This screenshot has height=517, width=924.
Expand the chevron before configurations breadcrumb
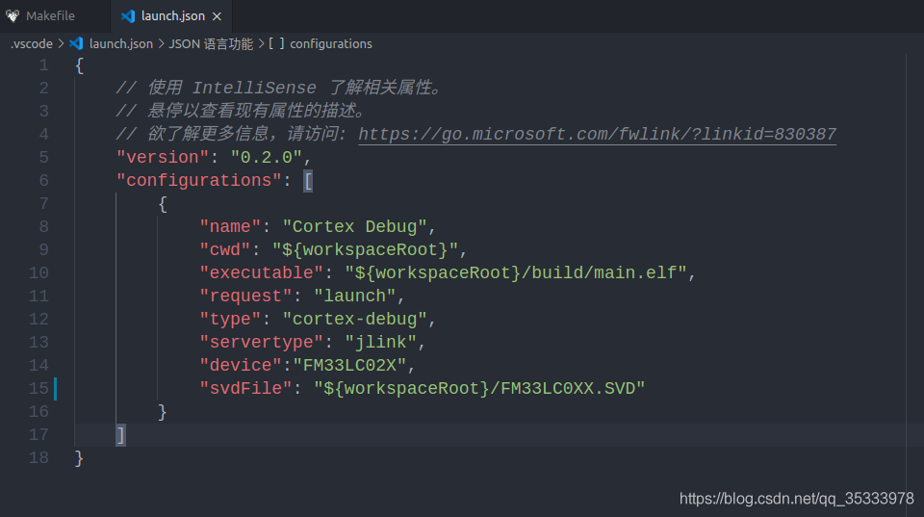[261, 43]
